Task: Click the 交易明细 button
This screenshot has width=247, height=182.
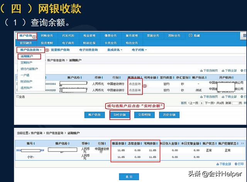Action: tap(144, 115)
